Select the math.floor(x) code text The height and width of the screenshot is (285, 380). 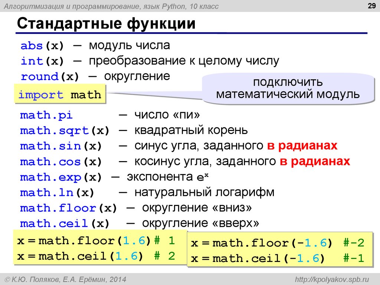tap(69, 209)
